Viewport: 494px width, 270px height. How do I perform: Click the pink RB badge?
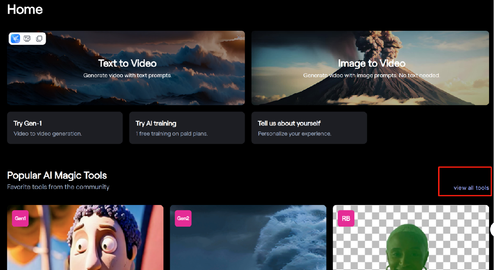click(346, 218)
